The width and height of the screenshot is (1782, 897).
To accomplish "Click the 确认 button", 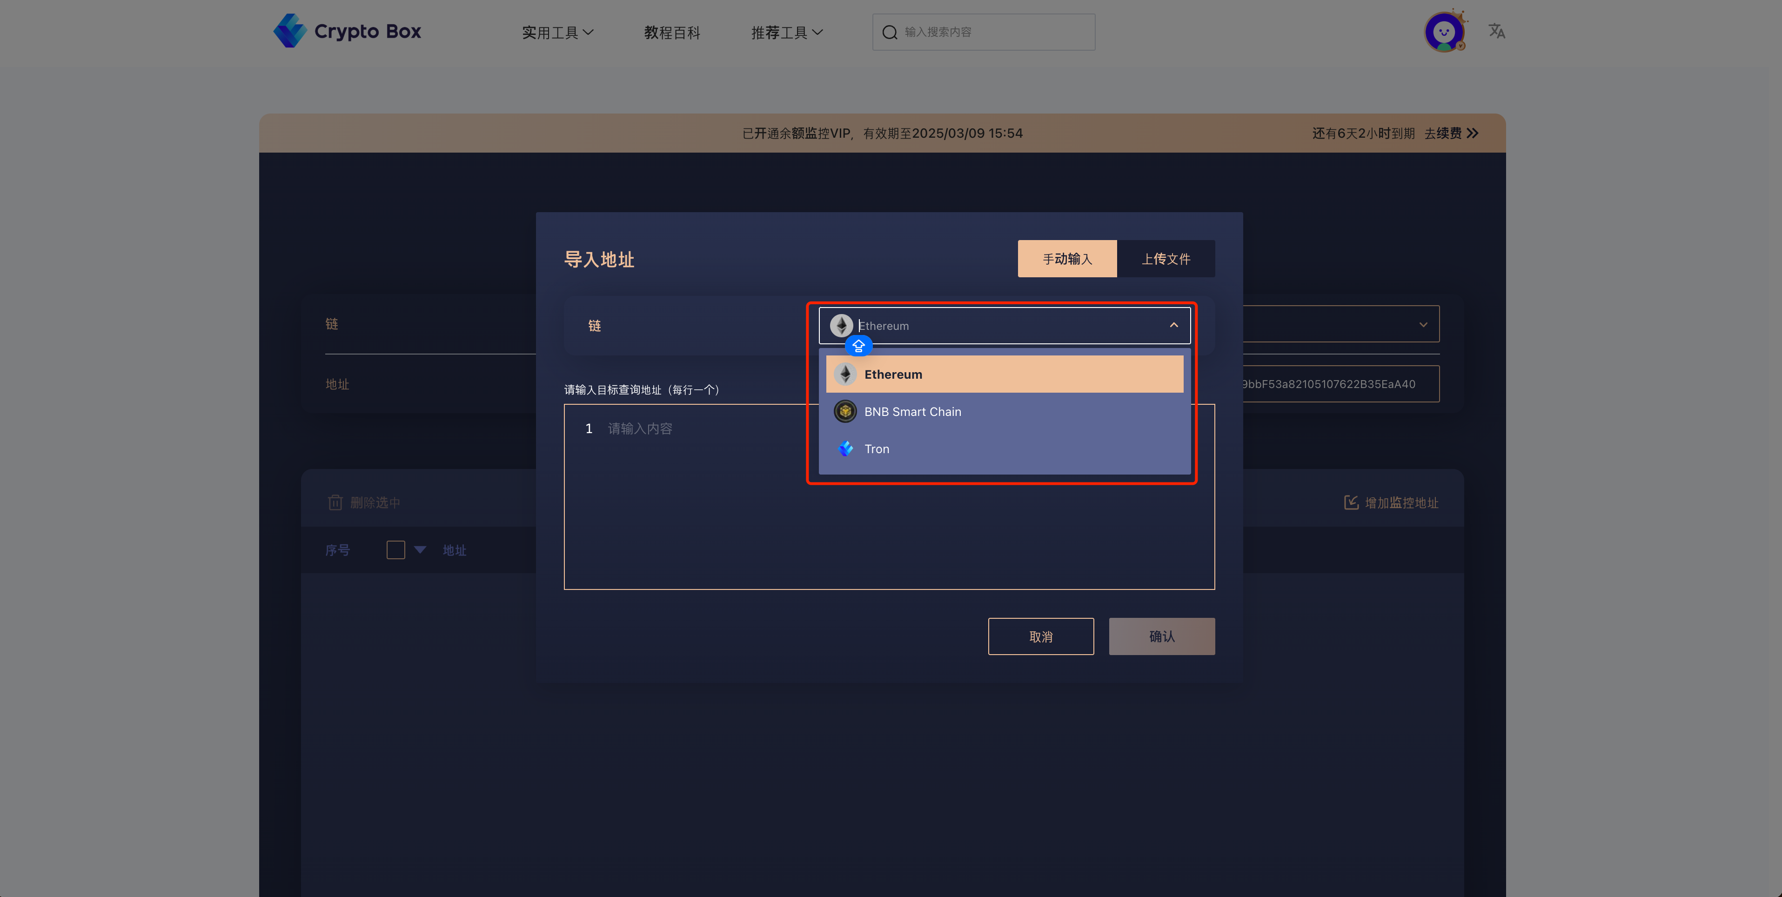I will pos(1161,636).
